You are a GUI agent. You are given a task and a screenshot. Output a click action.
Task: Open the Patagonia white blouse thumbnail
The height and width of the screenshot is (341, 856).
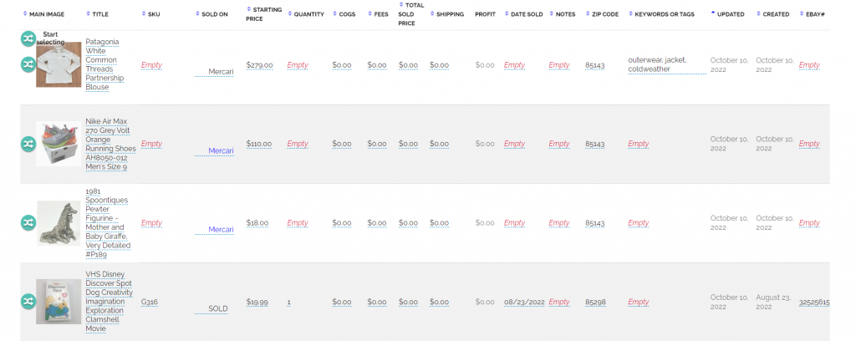pos(59,64)
